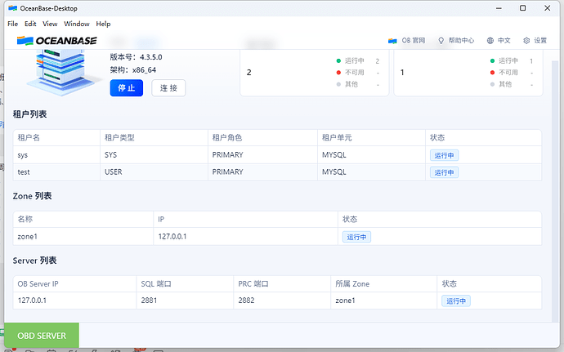Click 运行中 status tag in Server list
564x352 pixels.
(456, 301)
